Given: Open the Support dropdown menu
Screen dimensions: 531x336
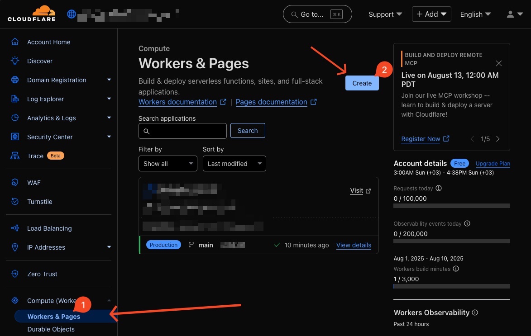Looking at the screenshot, I should coord(385,14).
